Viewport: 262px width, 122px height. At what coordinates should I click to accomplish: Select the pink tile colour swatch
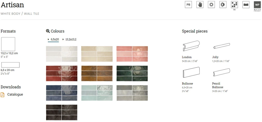(132, 54)
